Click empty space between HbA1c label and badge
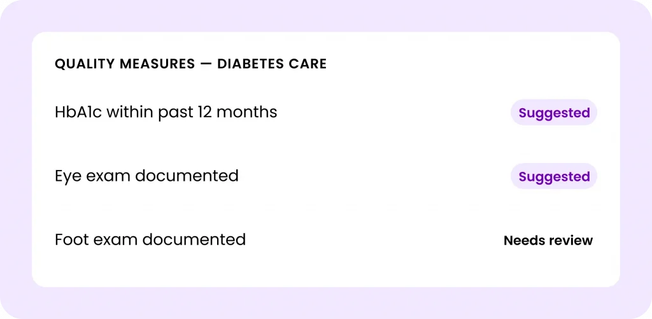The height and width of the screenshot is (319, 652). coord(393,112)
